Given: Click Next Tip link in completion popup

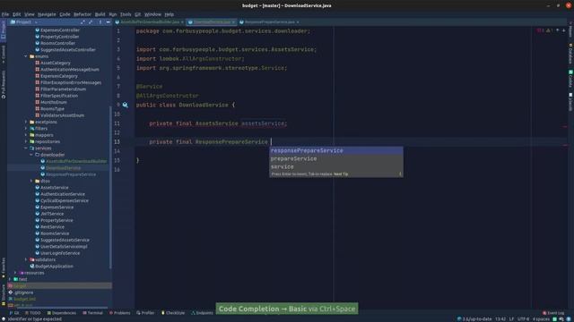Looking at the screenshot, I should pos(341,174).
